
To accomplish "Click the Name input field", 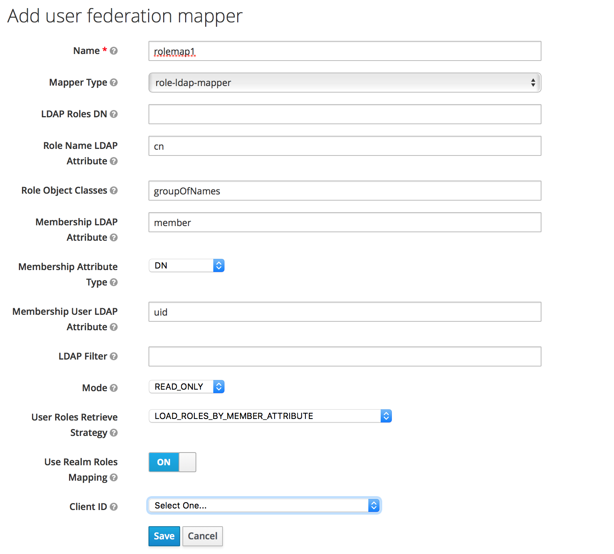I will tap(344, 51).
